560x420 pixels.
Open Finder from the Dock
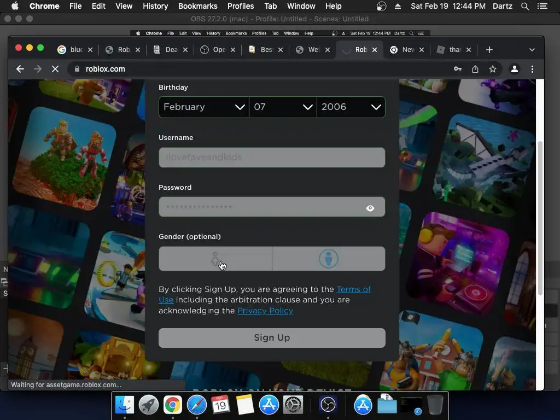tap(125, 405)
